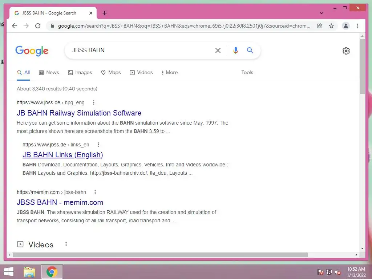Click the Videos section heading
The height and width of the screenshot is (279, 372).
click(x=41, y=244)
